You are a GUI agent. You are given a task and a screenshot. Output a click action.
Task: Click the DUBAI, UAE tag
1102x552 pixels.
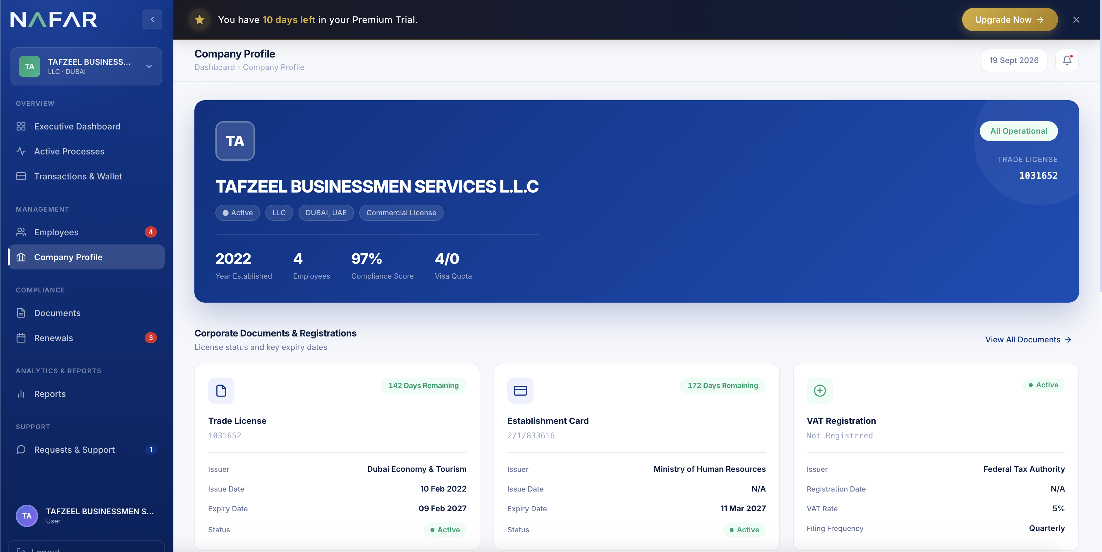pyautogui.click(x=326, y=213)
